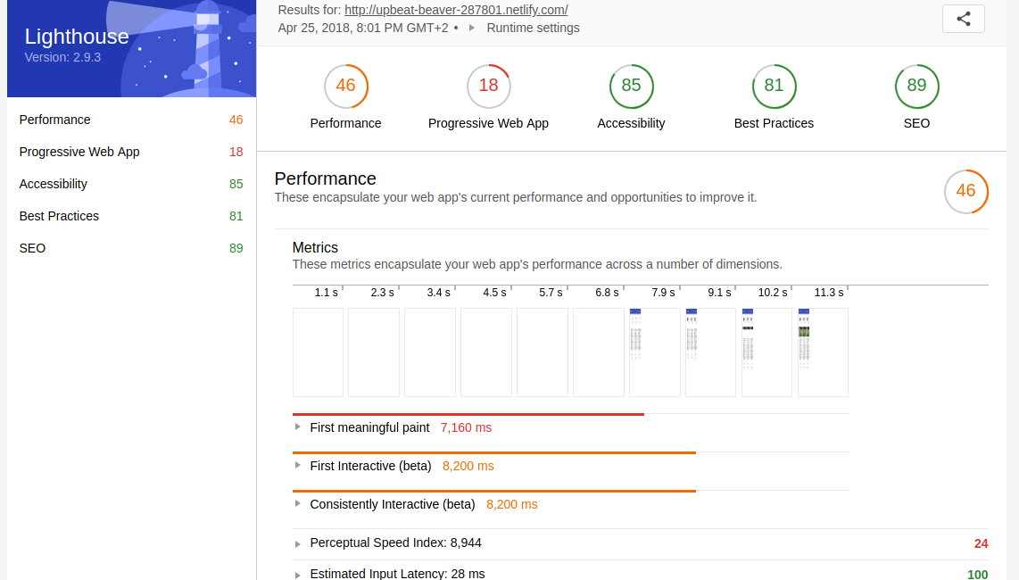Go to SEO in the sidebar
1019x580 pixels.
(x=131, y=248)
